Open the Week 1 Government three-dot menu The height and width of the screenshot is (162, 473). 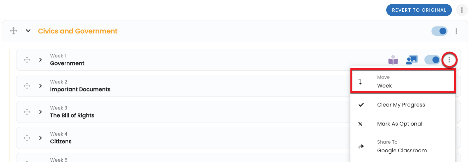(x=449, y=60)
